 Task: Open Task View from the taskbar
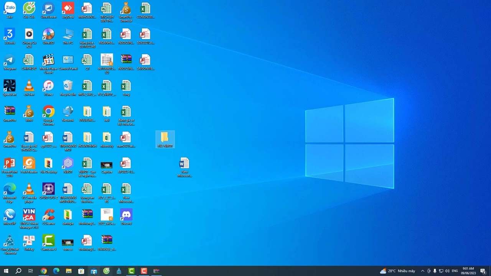pyautogui.click(x=31, y=271)
